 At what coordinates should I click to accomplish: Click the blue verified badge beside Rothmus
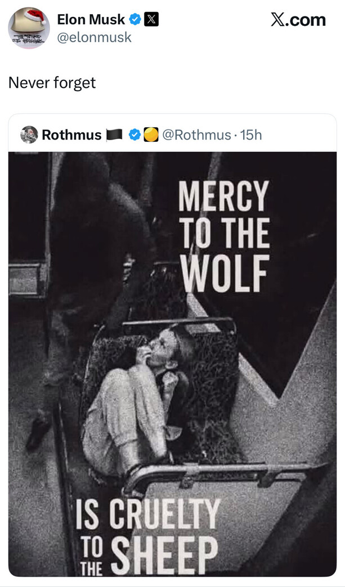click(135, 135)
